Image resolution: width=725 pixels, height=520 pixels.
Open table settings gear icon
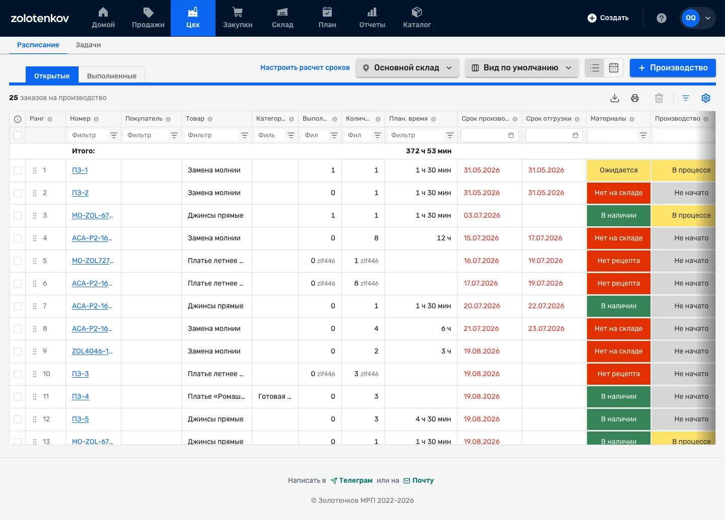(706, 98)
